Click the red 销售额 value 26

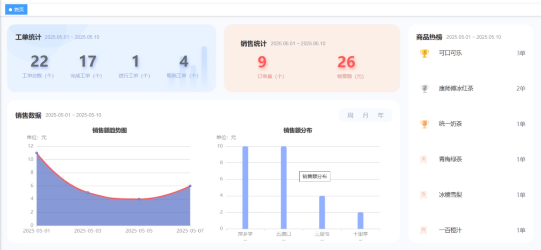tap(346, 62)
